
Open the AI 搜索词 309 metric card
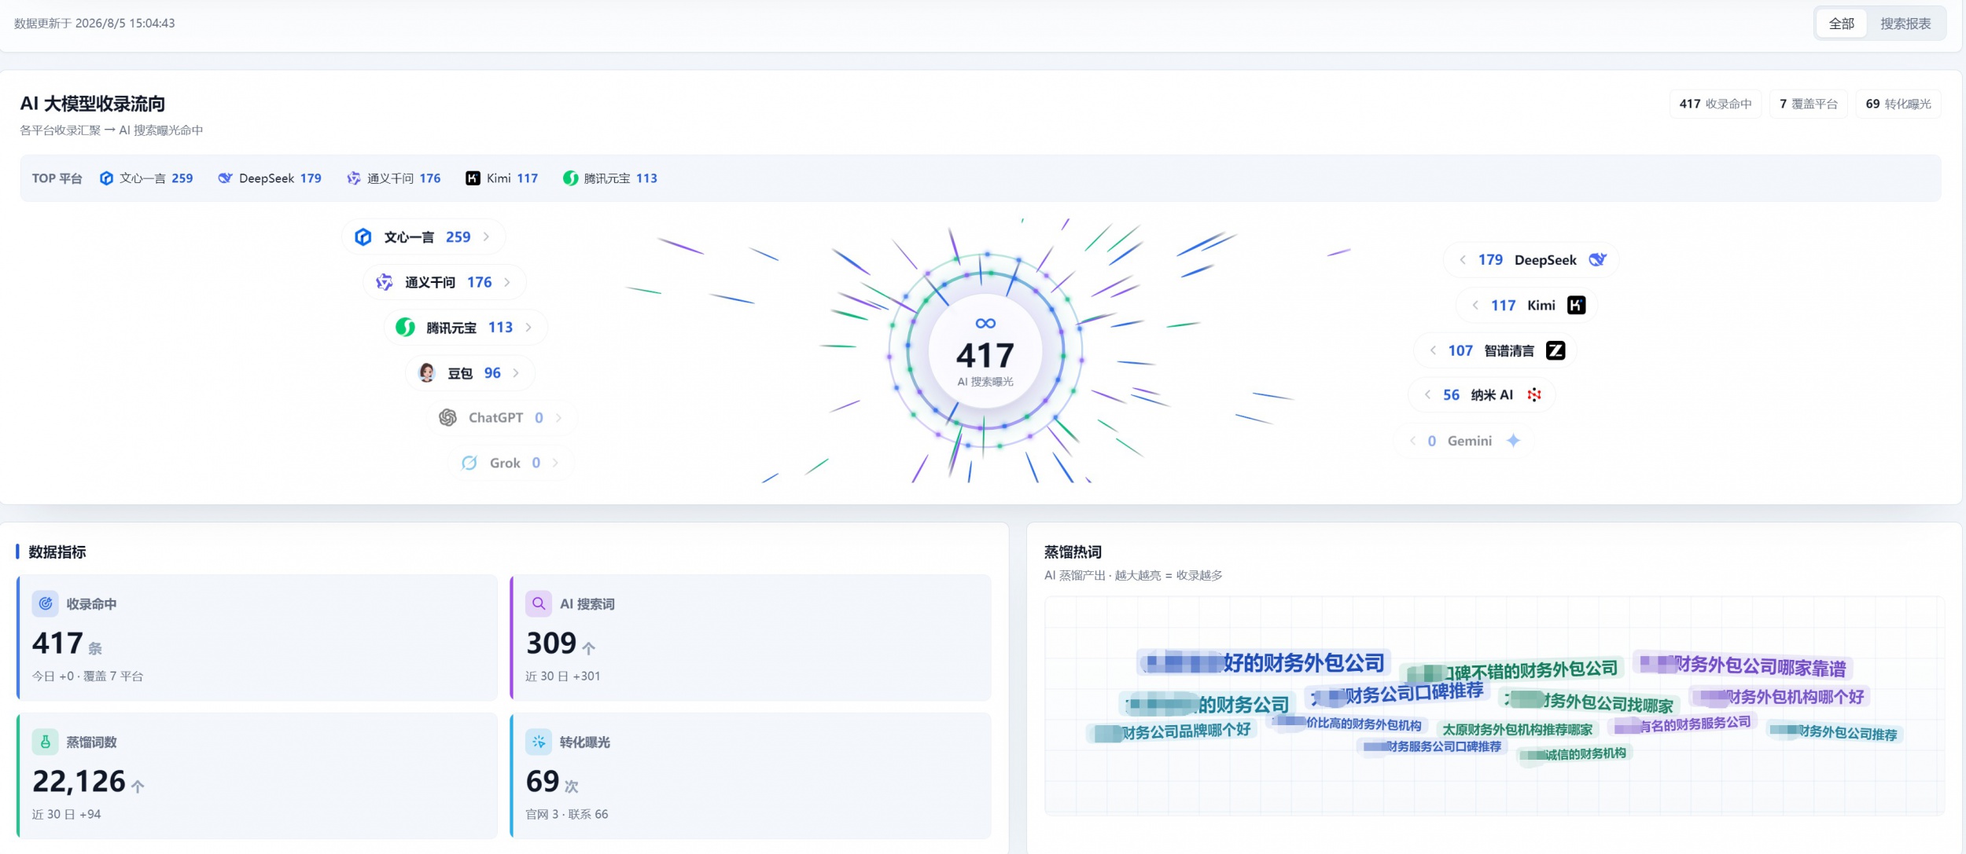750,637
